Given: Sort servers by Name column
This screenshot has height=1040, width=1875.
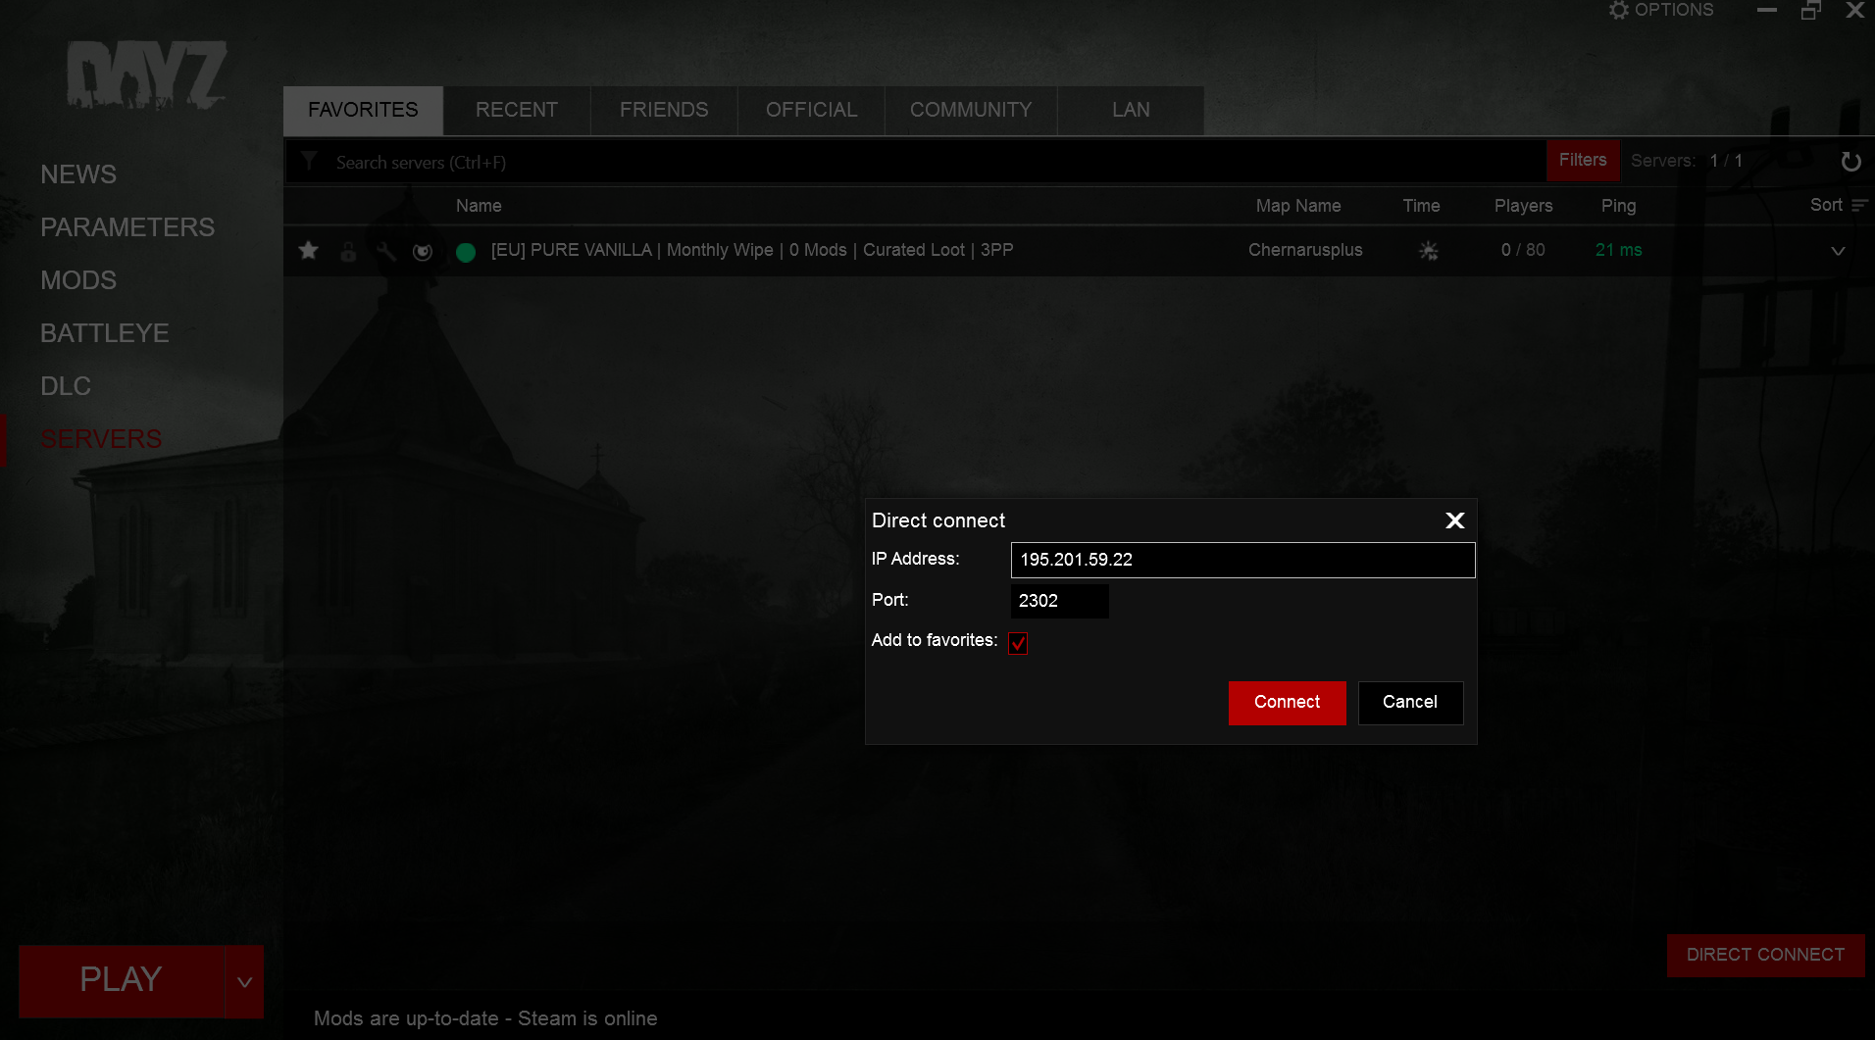Looking at the screenshot, I should tap(479, 206).
